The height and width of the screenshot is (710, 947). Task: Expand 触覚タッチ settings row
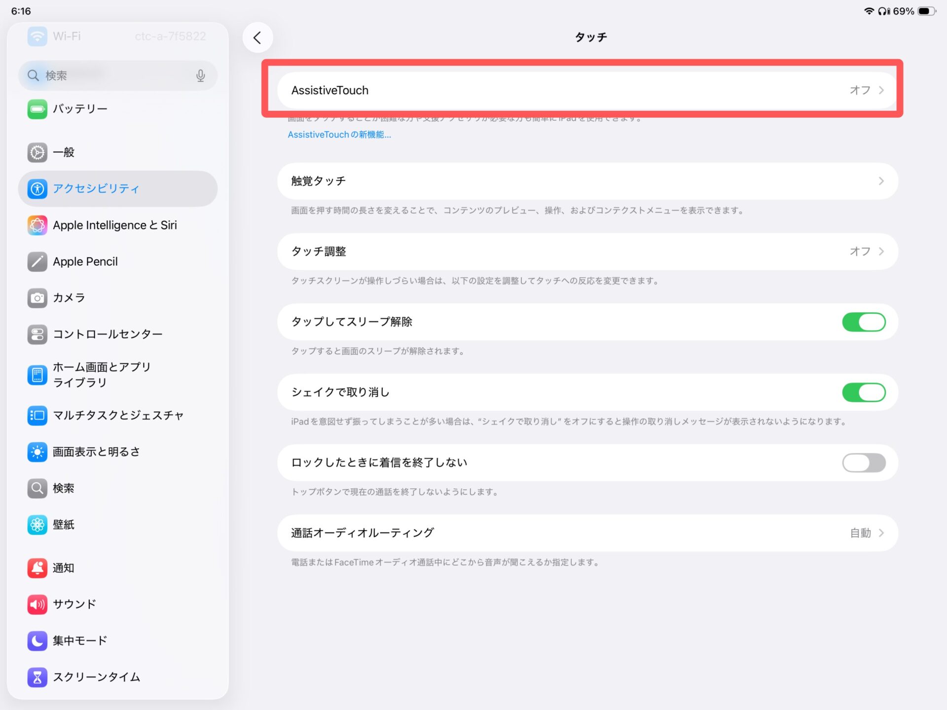click(587, 181)
